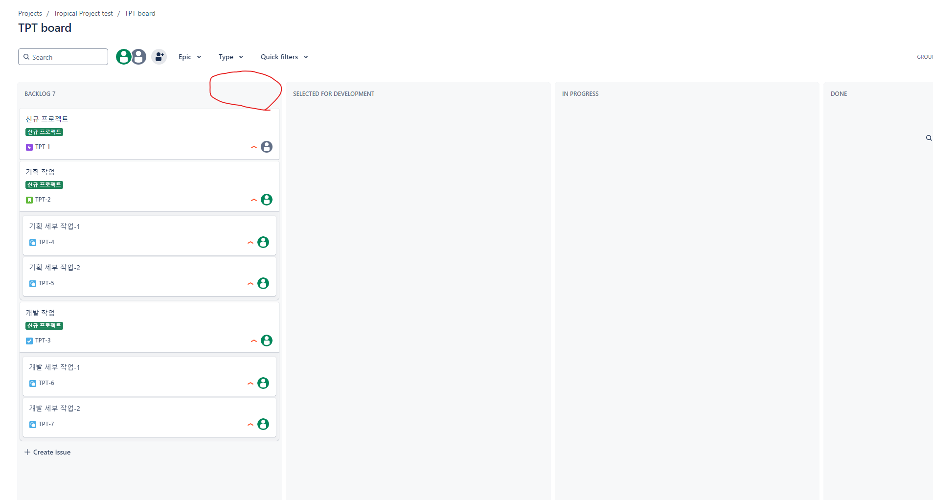The height and width of the screenshot is (500, 933).
Task: Click the epic label on 기획 작업 card
Action: coord(44,185)
